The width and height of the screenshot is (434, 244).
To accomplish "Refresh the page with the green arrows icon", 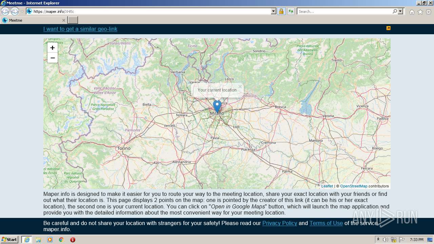I will [x=291, y=12].
